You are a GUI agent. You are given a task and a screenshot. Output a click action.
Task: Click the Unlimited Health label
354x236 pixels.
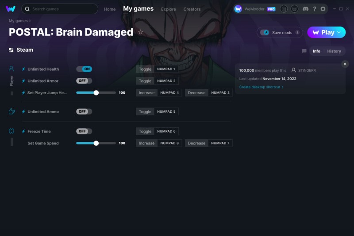(43, 69)
